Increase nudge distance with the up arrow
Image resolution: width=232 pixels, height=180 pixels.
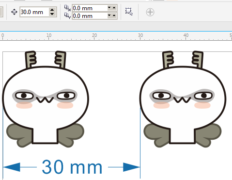click(52, 10)
